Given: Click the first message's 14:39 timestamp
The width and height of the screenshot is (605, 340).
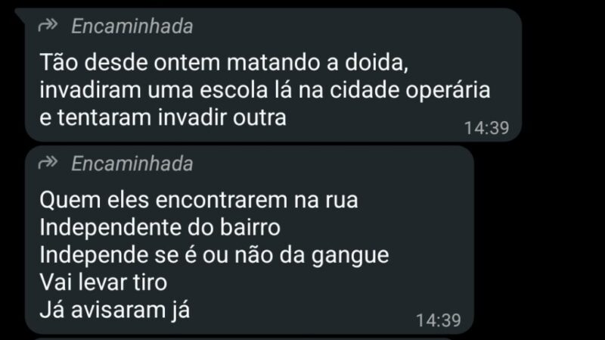Looking at the screenshot, I should 486,128.
